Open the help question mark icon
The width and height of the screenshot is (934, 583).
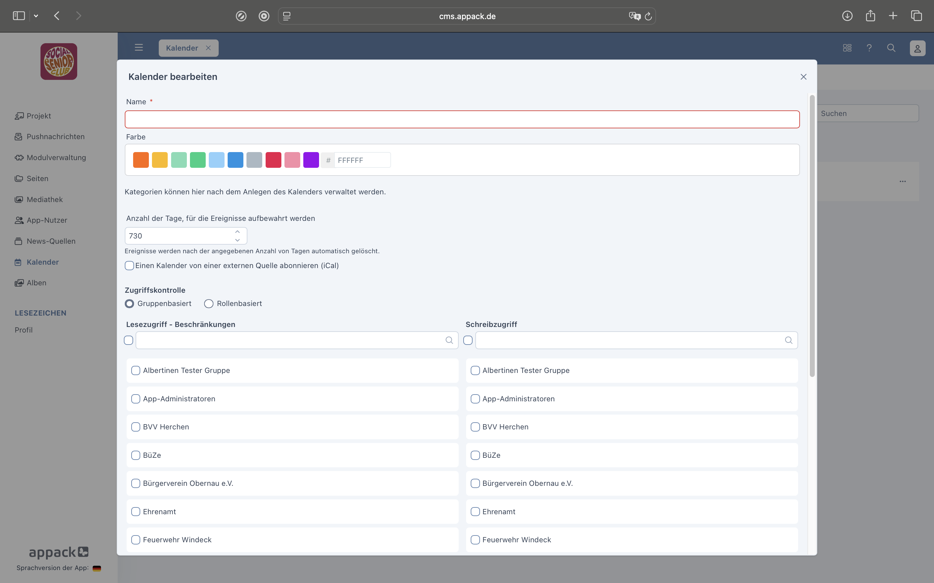[x=869, y=48]
